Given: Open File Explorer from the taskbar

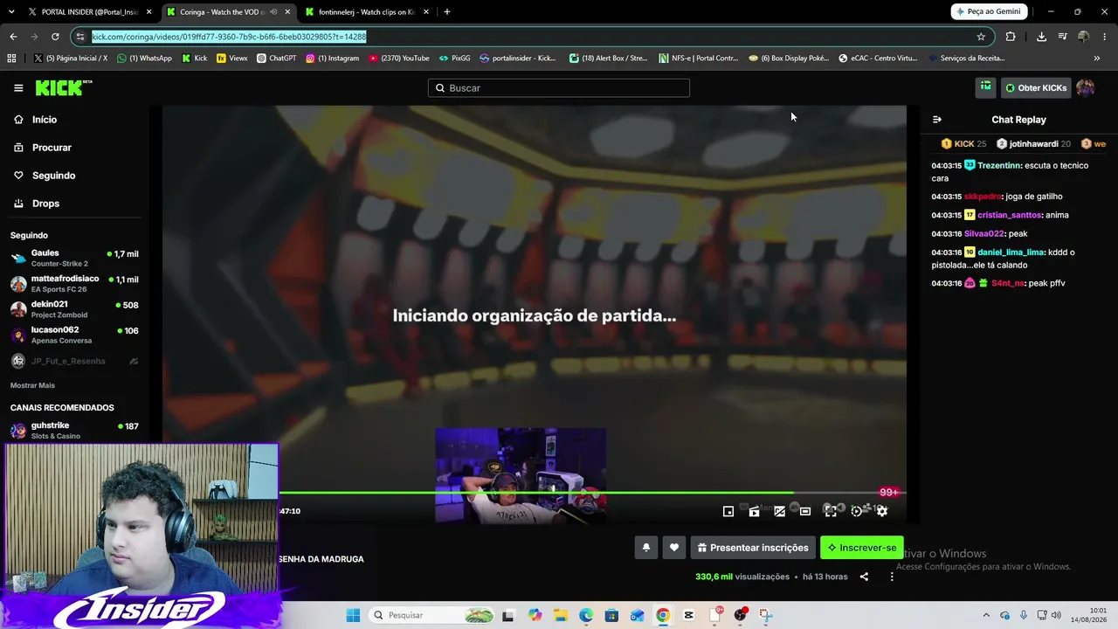Looking at the screenshot, I should click(560, 615).
